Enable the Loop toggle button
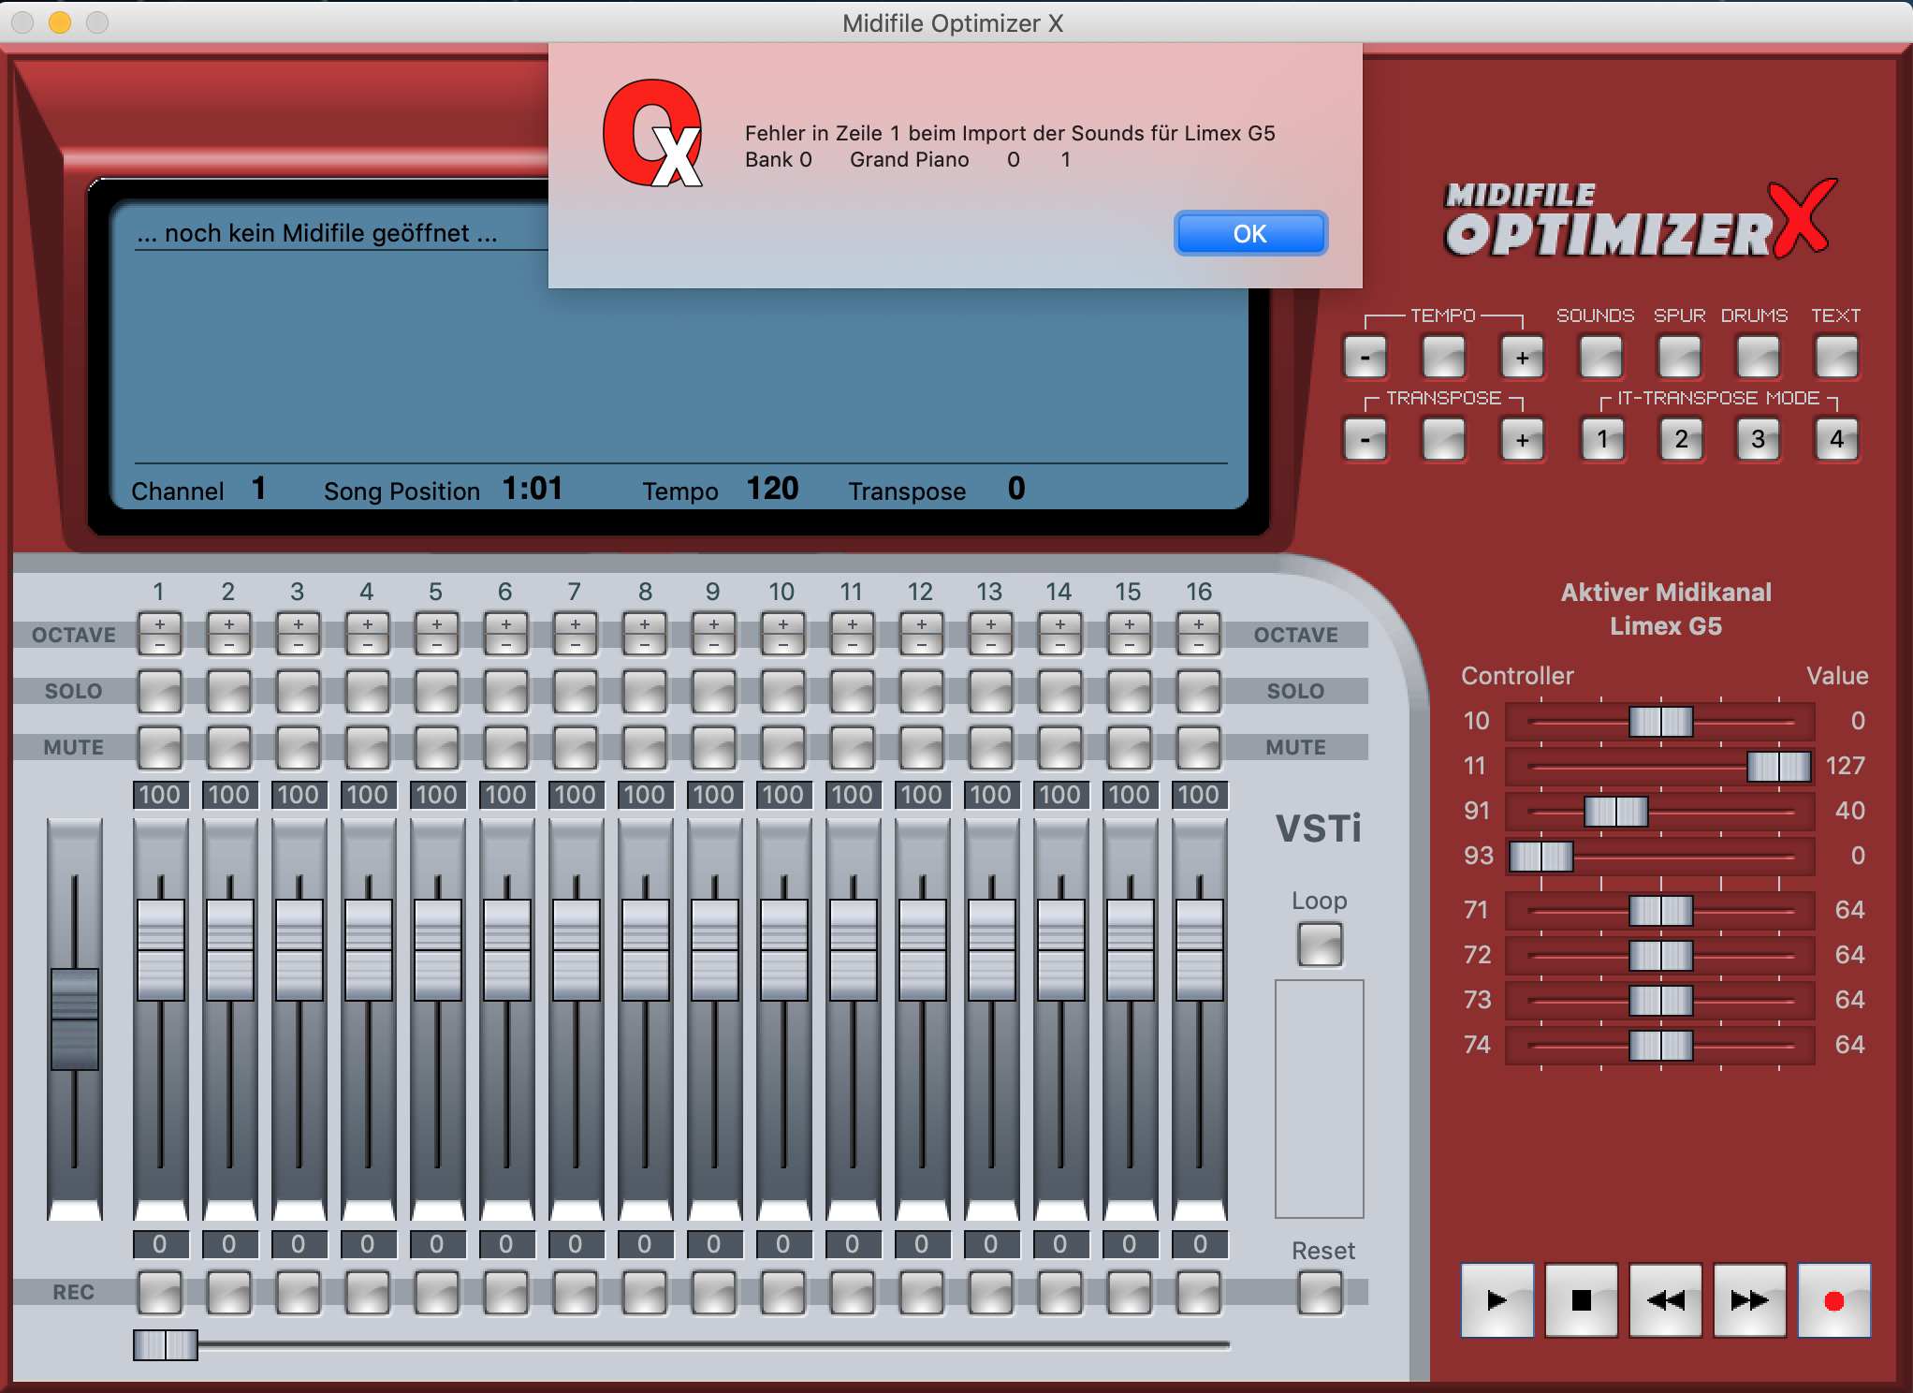This screenshot has height=1393, width=1913. (x=1320, y=944)
